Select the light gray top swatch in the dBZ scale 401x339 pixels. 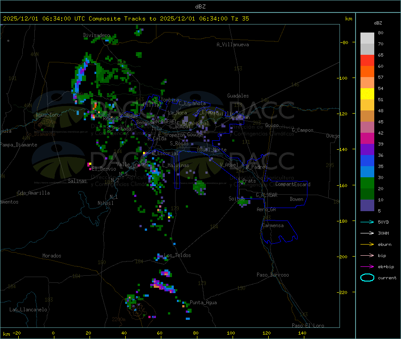coord(367,38)
